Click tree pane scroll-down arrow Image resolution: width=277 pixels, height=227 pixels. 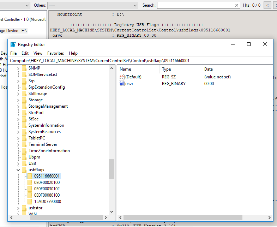pos(112,211)
